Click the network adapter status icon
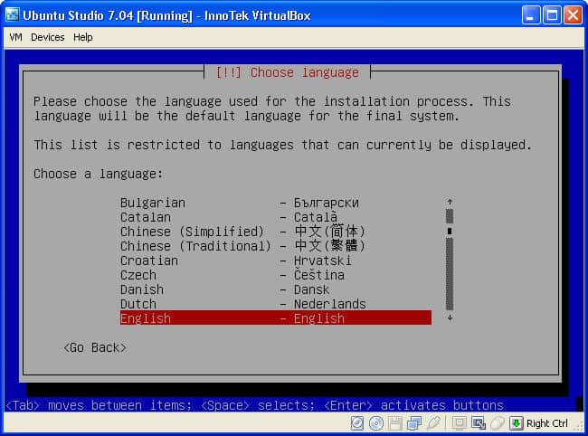This screenshot has width=588, height=436. click(414, 423)
